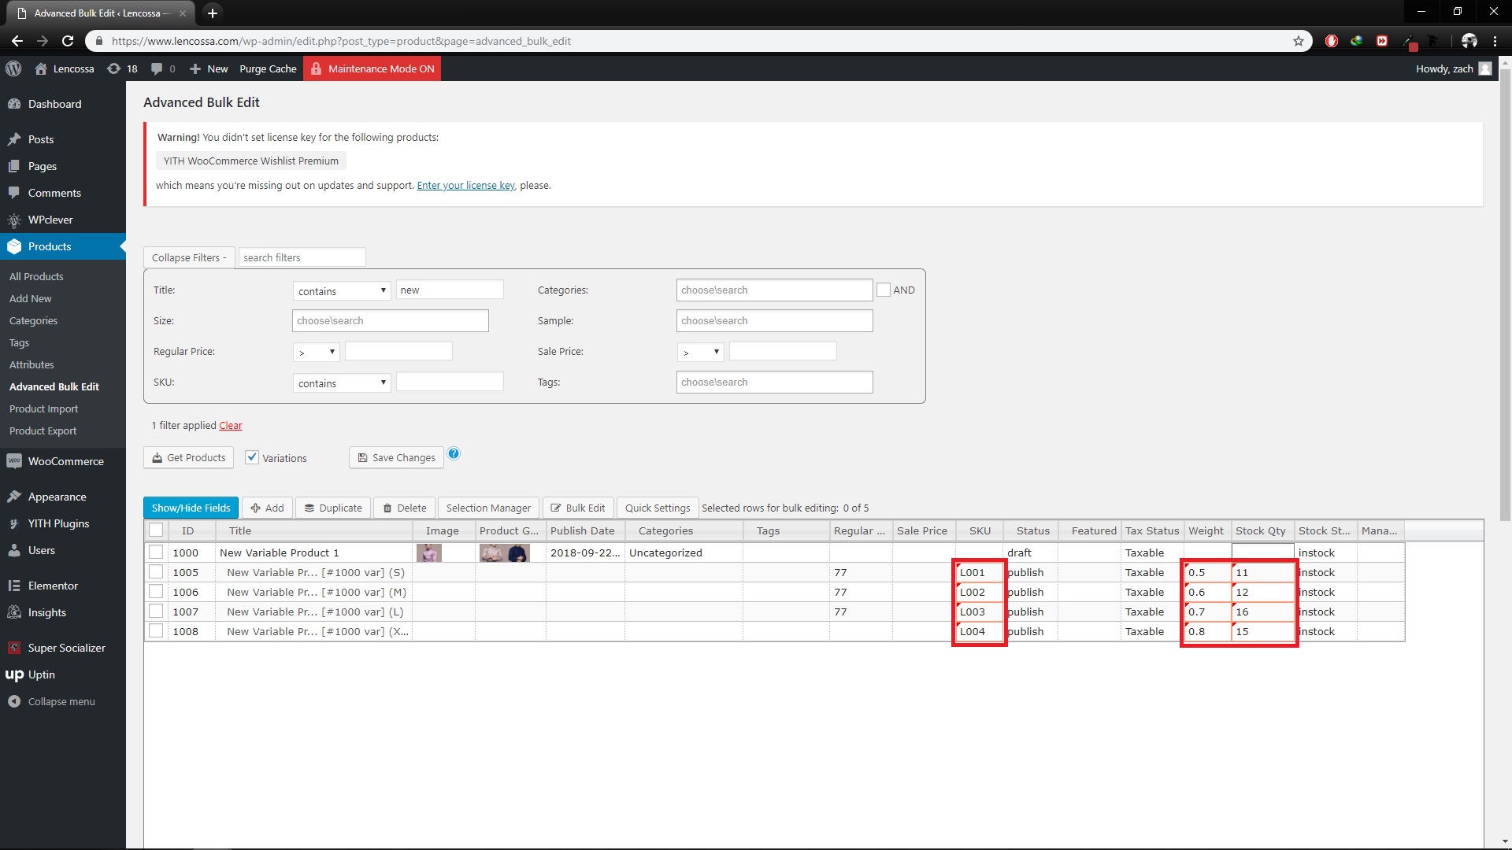The width and height of the screenshot is (1512, 850).
Task: Click the Save Changes button
Action: point(396,457)
